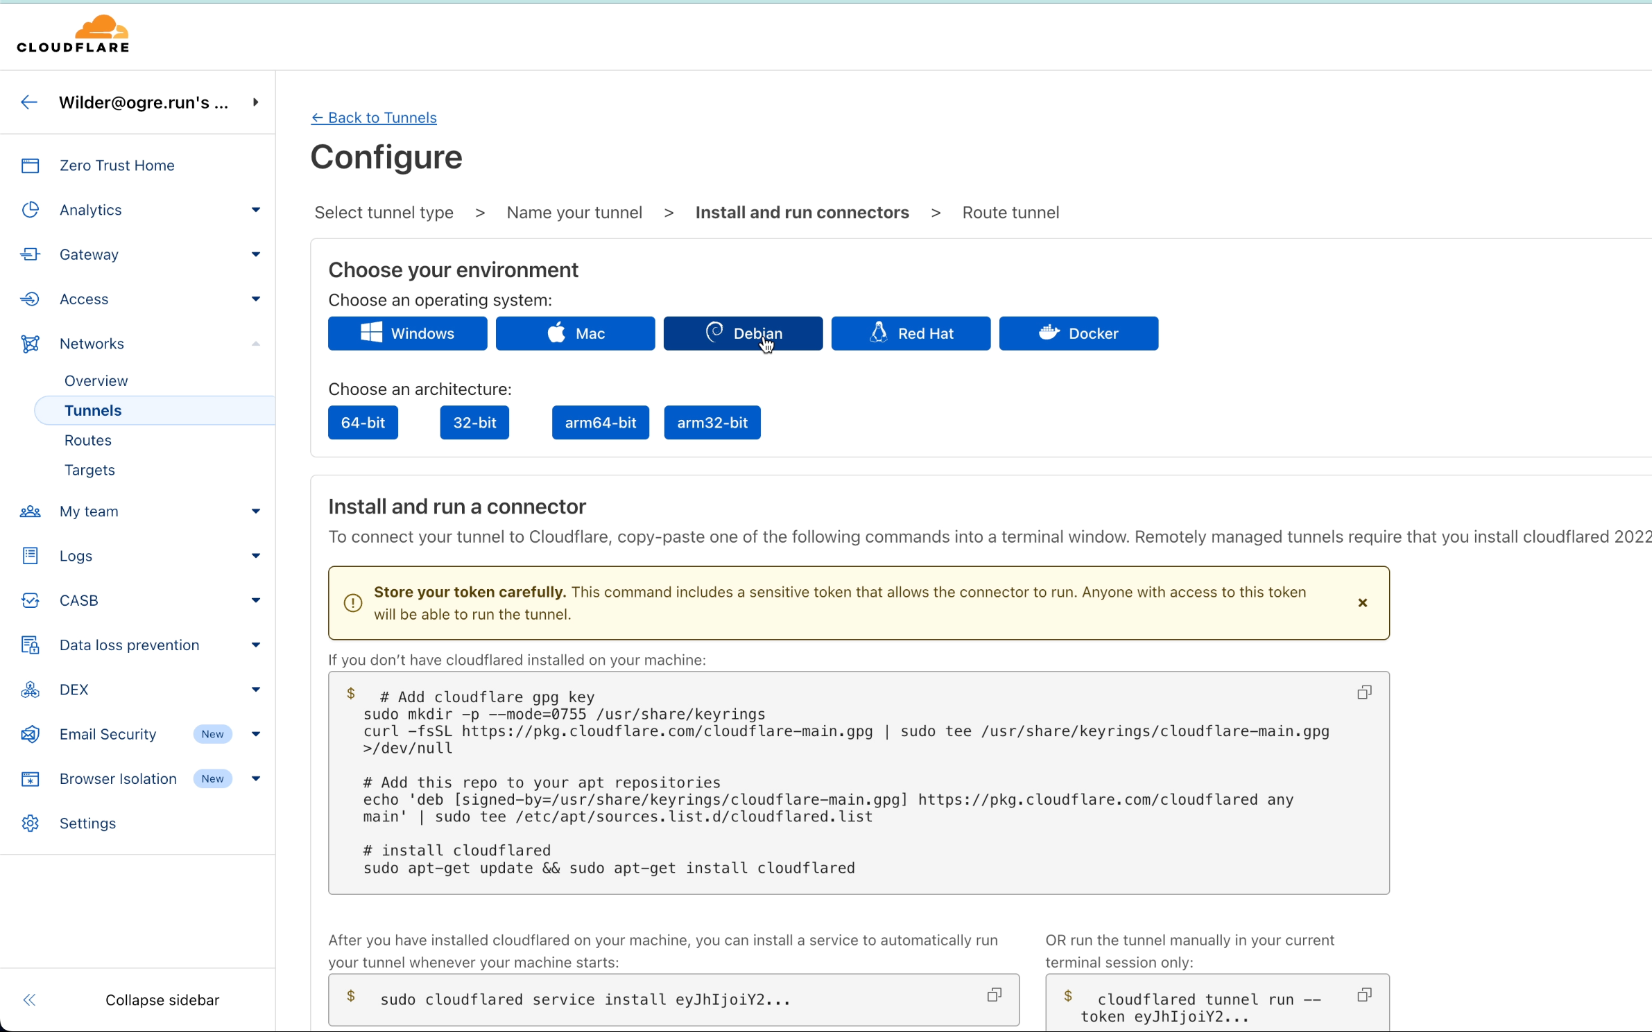
Task: Click the Settings gear icon
Action: pos(30,823)
